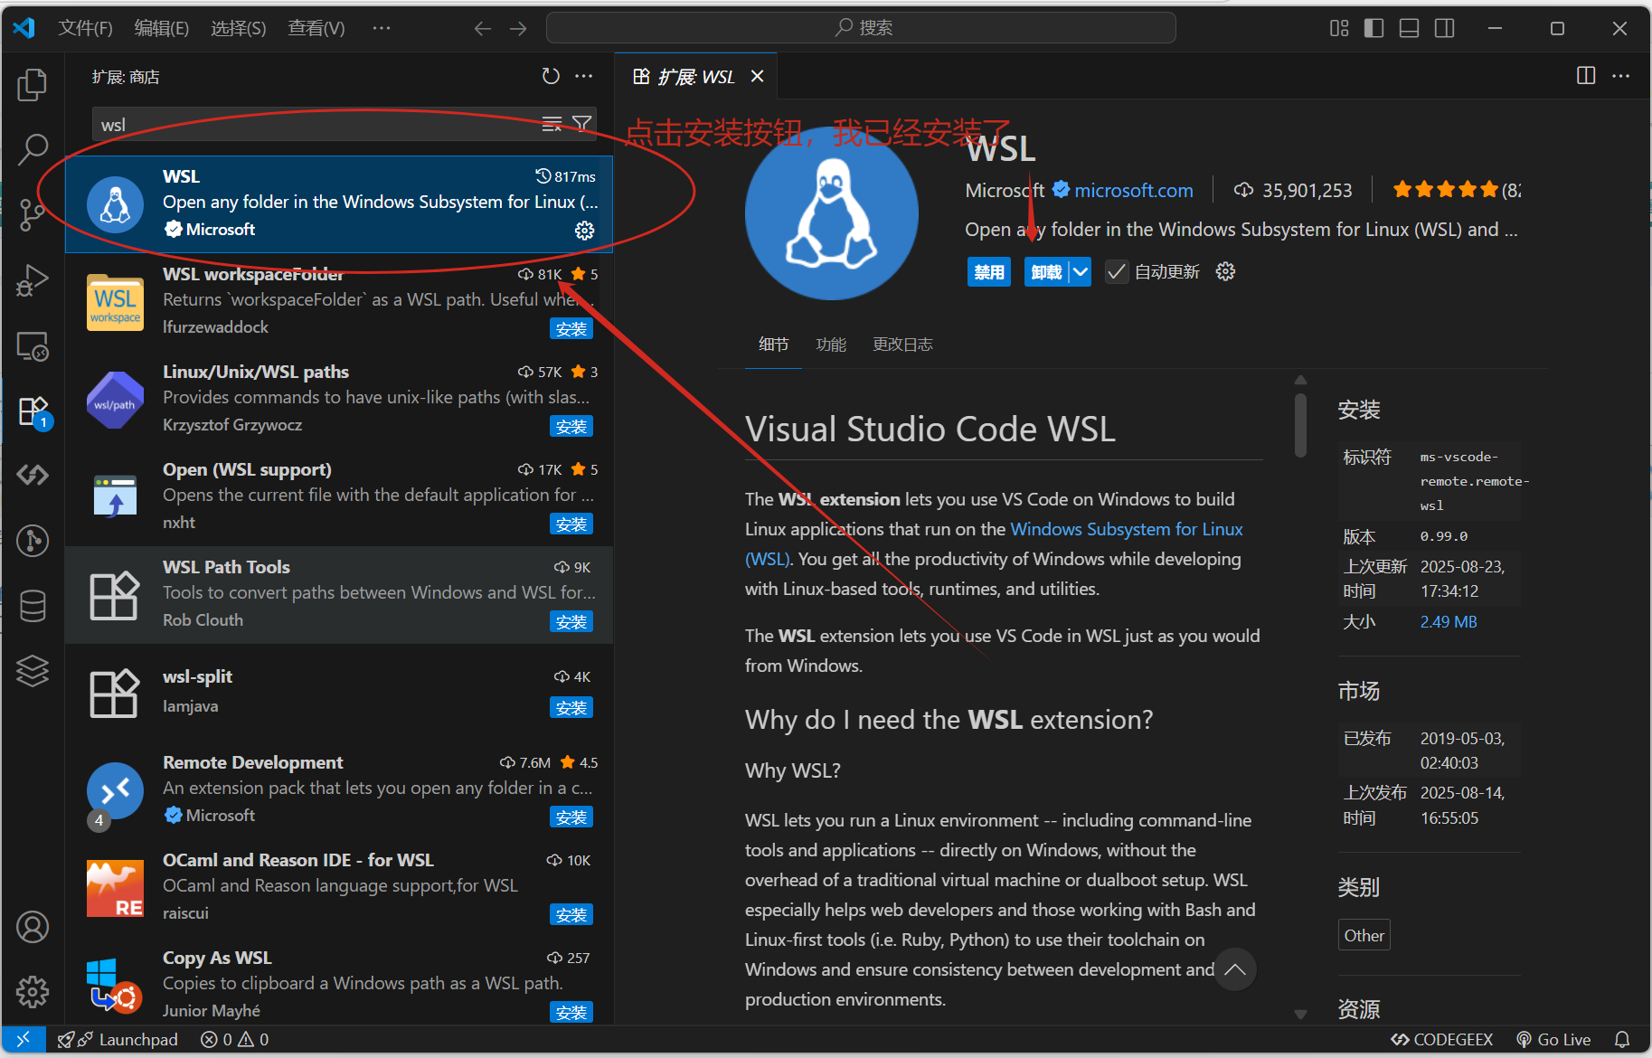Toggle primary side bar visibility
Image resolution: width=1652 pixels, height=1058 pixels.
click(1374, 28)
